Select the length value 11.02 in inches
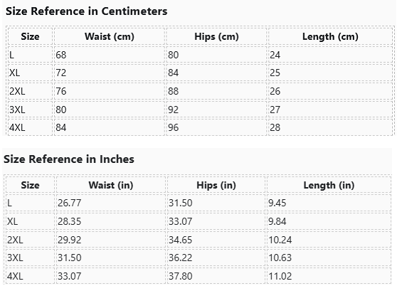Image resolution: width=397 pixels, height=286 pixels. pos(280,276)
